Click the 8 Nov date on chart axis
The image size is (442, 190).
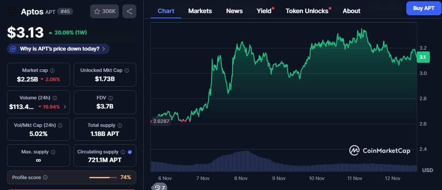241,178
